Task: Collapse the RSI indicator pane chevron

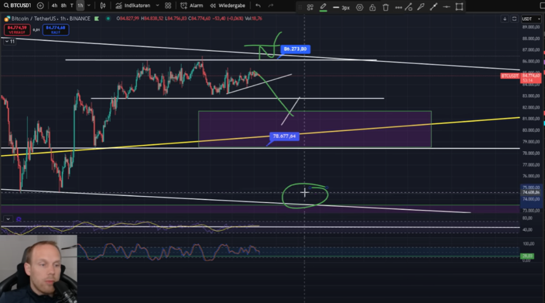Action: pos(8,219)
